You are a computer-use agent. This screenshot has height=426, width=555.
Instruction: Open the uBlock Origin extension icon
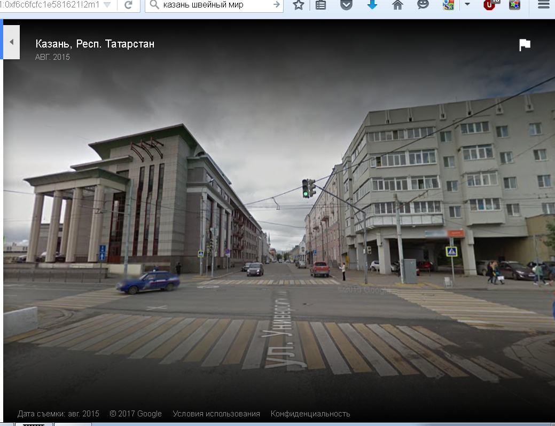click(x=490, y=5)
